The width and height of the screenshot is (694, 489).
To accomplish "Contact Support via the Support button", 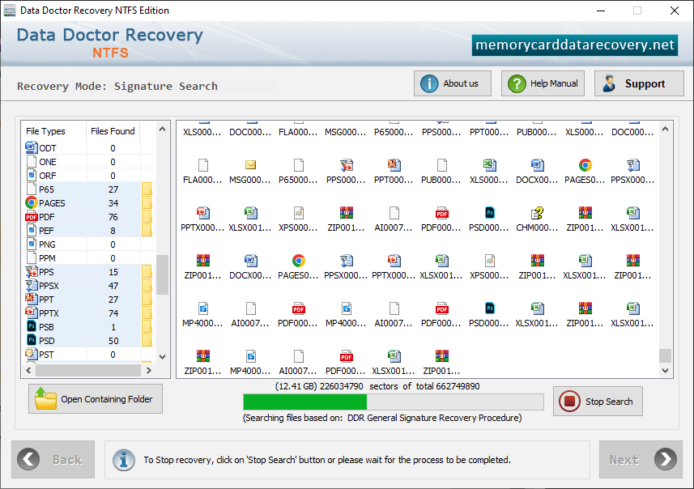I will tap(639, 83).
